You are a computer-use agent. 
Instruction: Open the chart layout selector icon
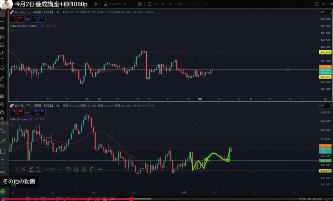tap(317, 4)
